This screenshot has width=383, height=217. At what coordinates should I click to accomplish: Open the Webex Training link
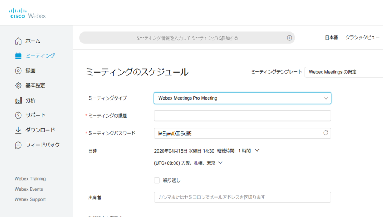pos(30,178)
